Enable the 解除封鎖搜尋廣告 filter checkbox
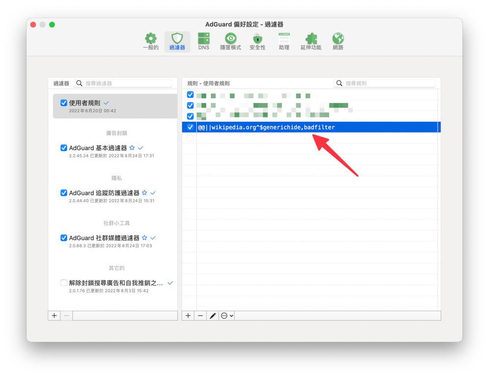Image resolution: width=489 pixels, height=377 pixels. 64,283
